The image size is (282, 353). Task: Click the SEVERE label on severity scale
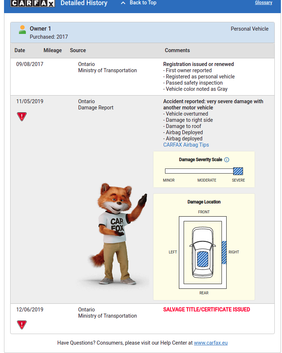point(238,180)
